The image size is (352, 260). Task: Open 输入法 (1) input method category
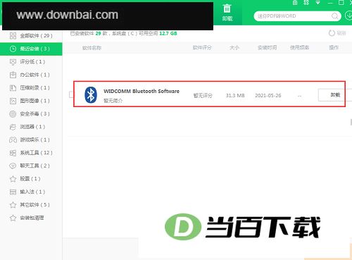(31, 192)
